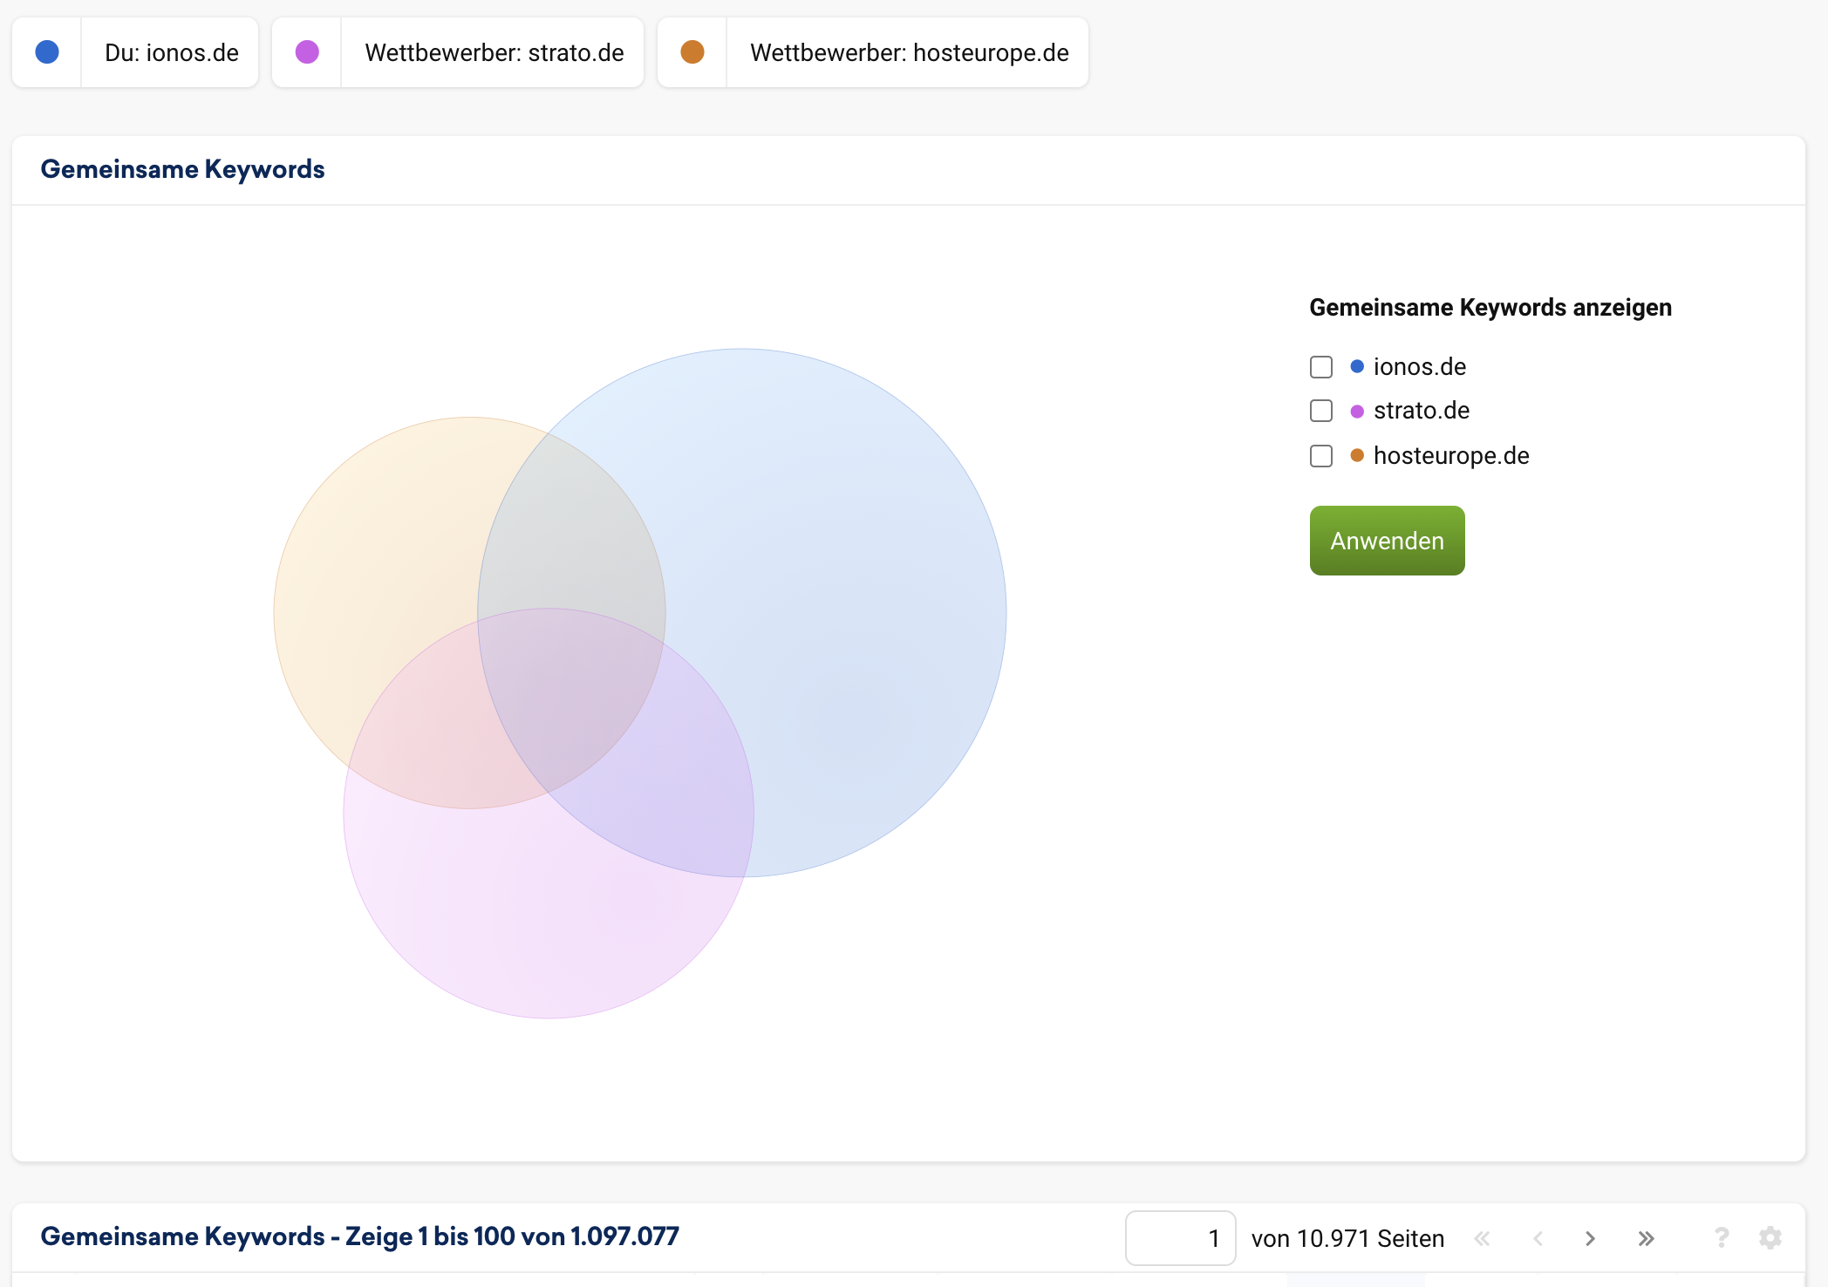Viewport: 1828px width, 1287px height.
Task: Check the strato.de checkbox
Action: (x=1321, y=411)
